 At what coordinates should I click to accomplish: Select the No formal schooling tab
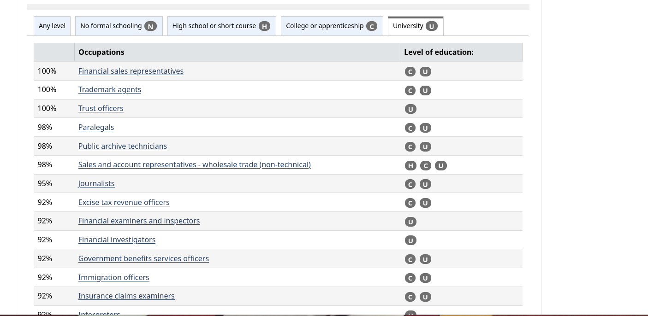pos(119,26)
